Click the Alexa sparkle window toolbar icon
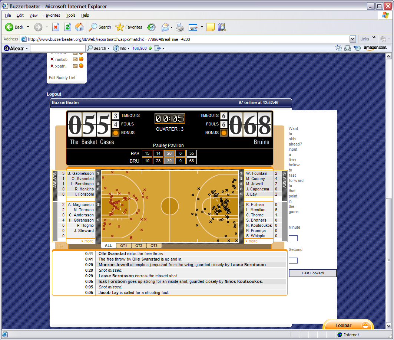The height and width of the screenshot is (340, 394). pyautogui.click(x=338, y=48)
